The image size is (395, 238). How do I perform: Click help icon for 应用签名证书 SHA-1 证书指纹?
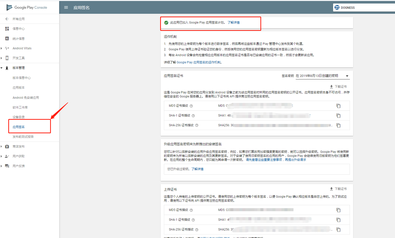pos(193,116)
